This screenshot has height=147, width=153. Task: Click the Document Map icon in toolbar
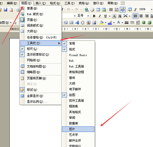(x=130, y=10)
